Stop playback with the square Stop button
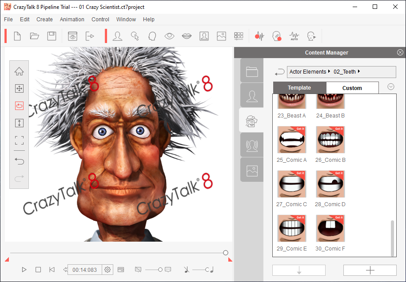406x282 pixels. click(38, 270)
